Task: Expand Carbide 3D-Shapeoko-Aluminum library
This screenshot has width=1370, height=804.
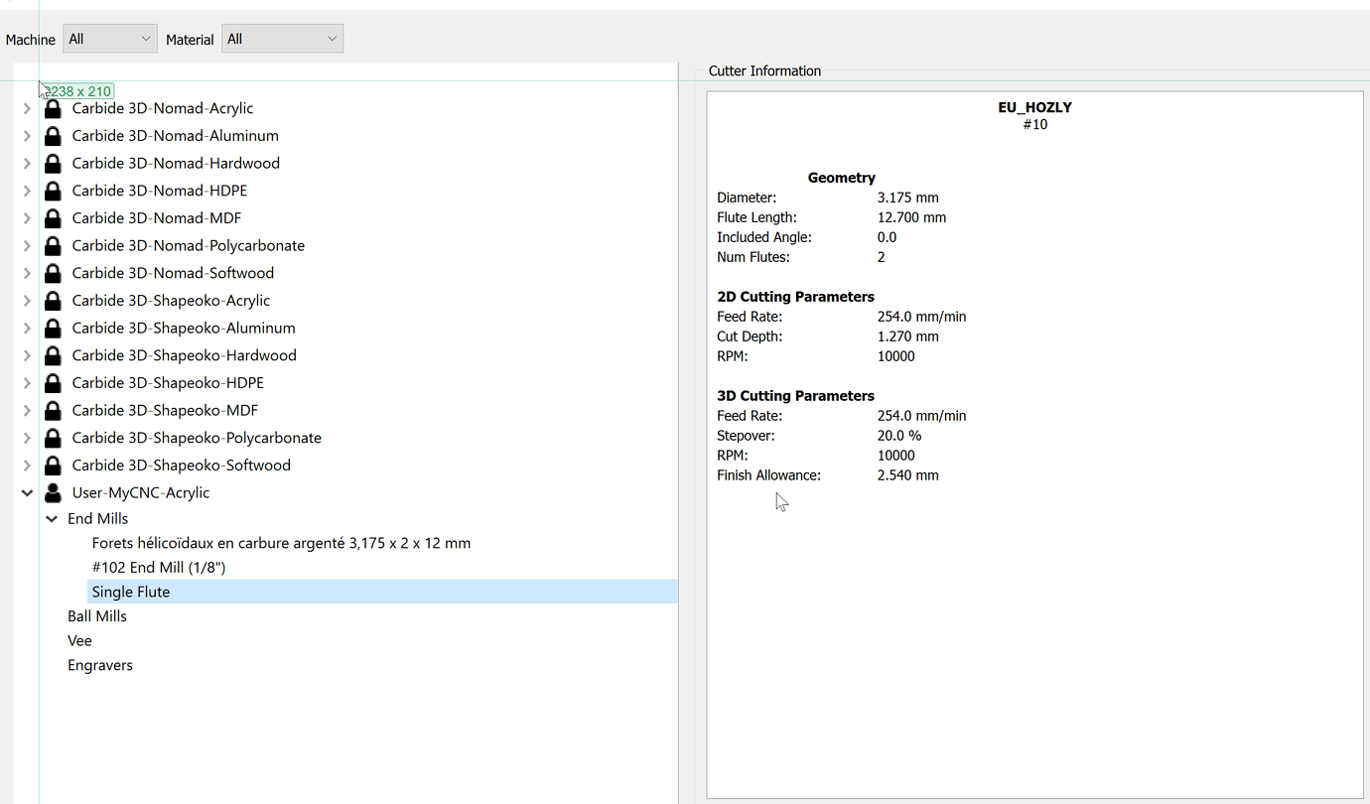Action: click(x=27, y=328)
